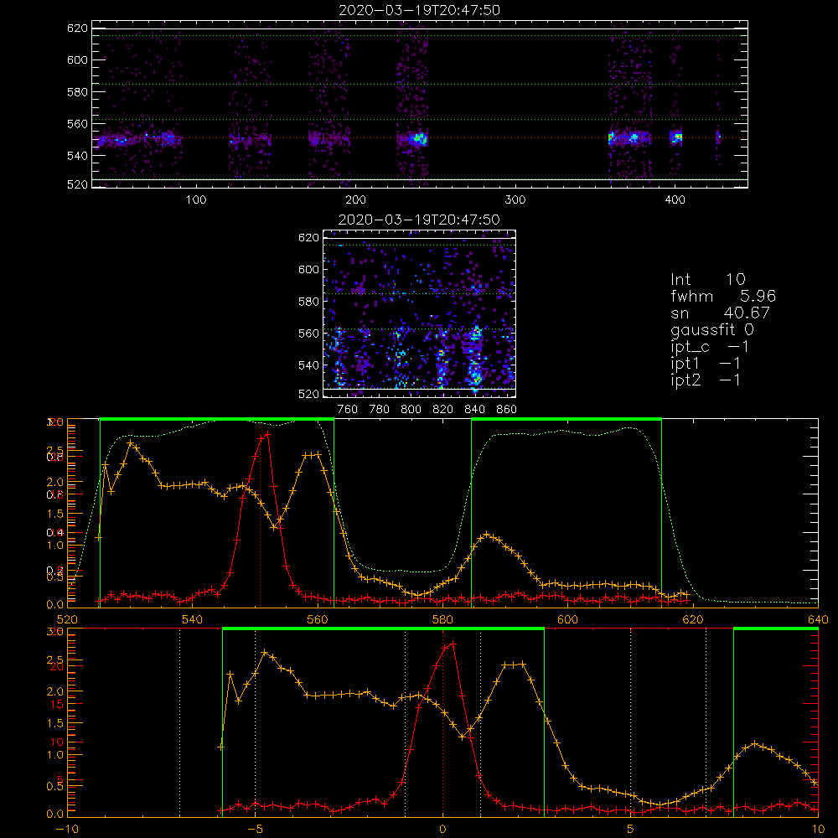Click the x-axis tick label "-10"

pyautogui.click(x=67, y=829)
